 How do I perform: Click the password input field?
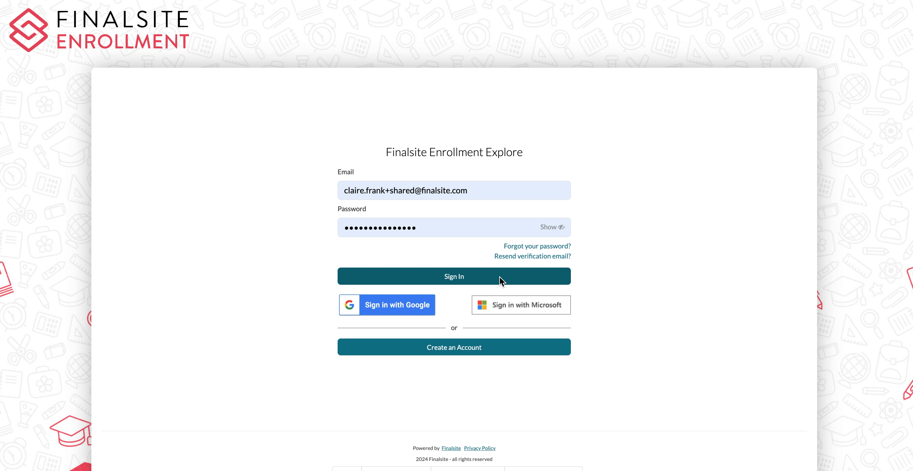[454, 227]
